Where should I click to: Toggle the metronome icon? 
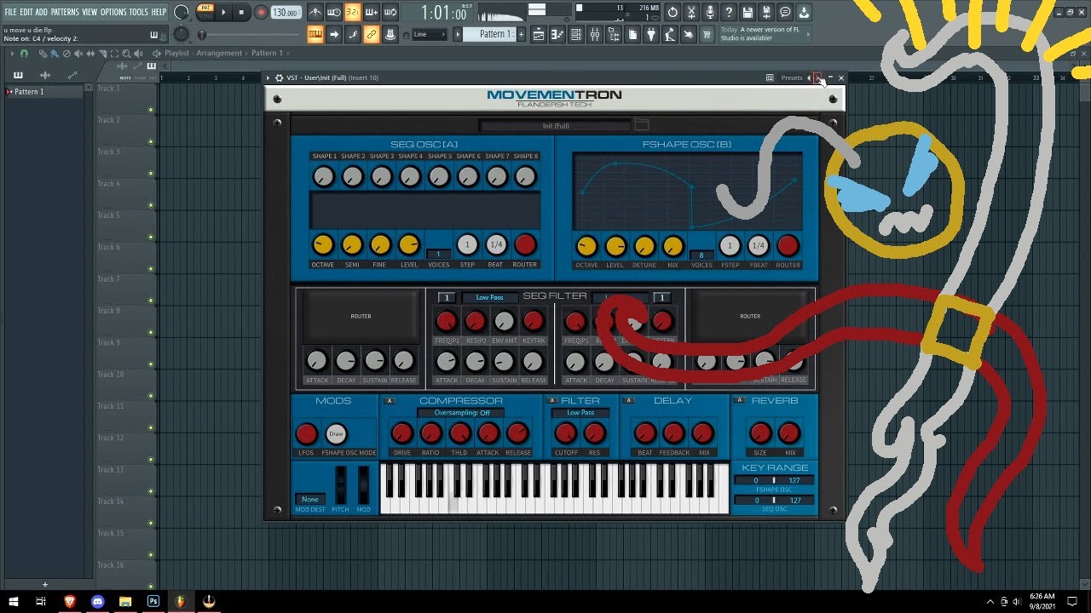tap(315, 13)
